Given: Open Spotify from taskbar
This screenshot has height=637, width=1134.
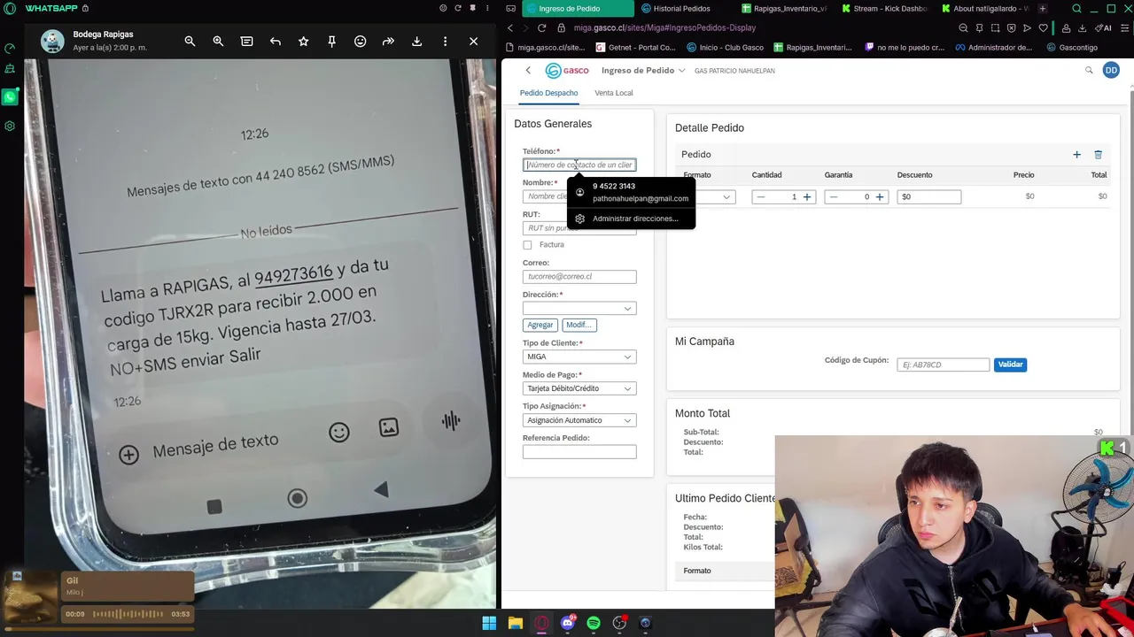Looking at the screenshot, I should tap(594, 623).
